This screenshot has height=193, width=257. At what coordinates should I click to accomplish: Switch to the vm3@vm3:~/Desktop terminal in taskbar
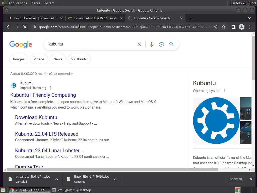[72, 190]
